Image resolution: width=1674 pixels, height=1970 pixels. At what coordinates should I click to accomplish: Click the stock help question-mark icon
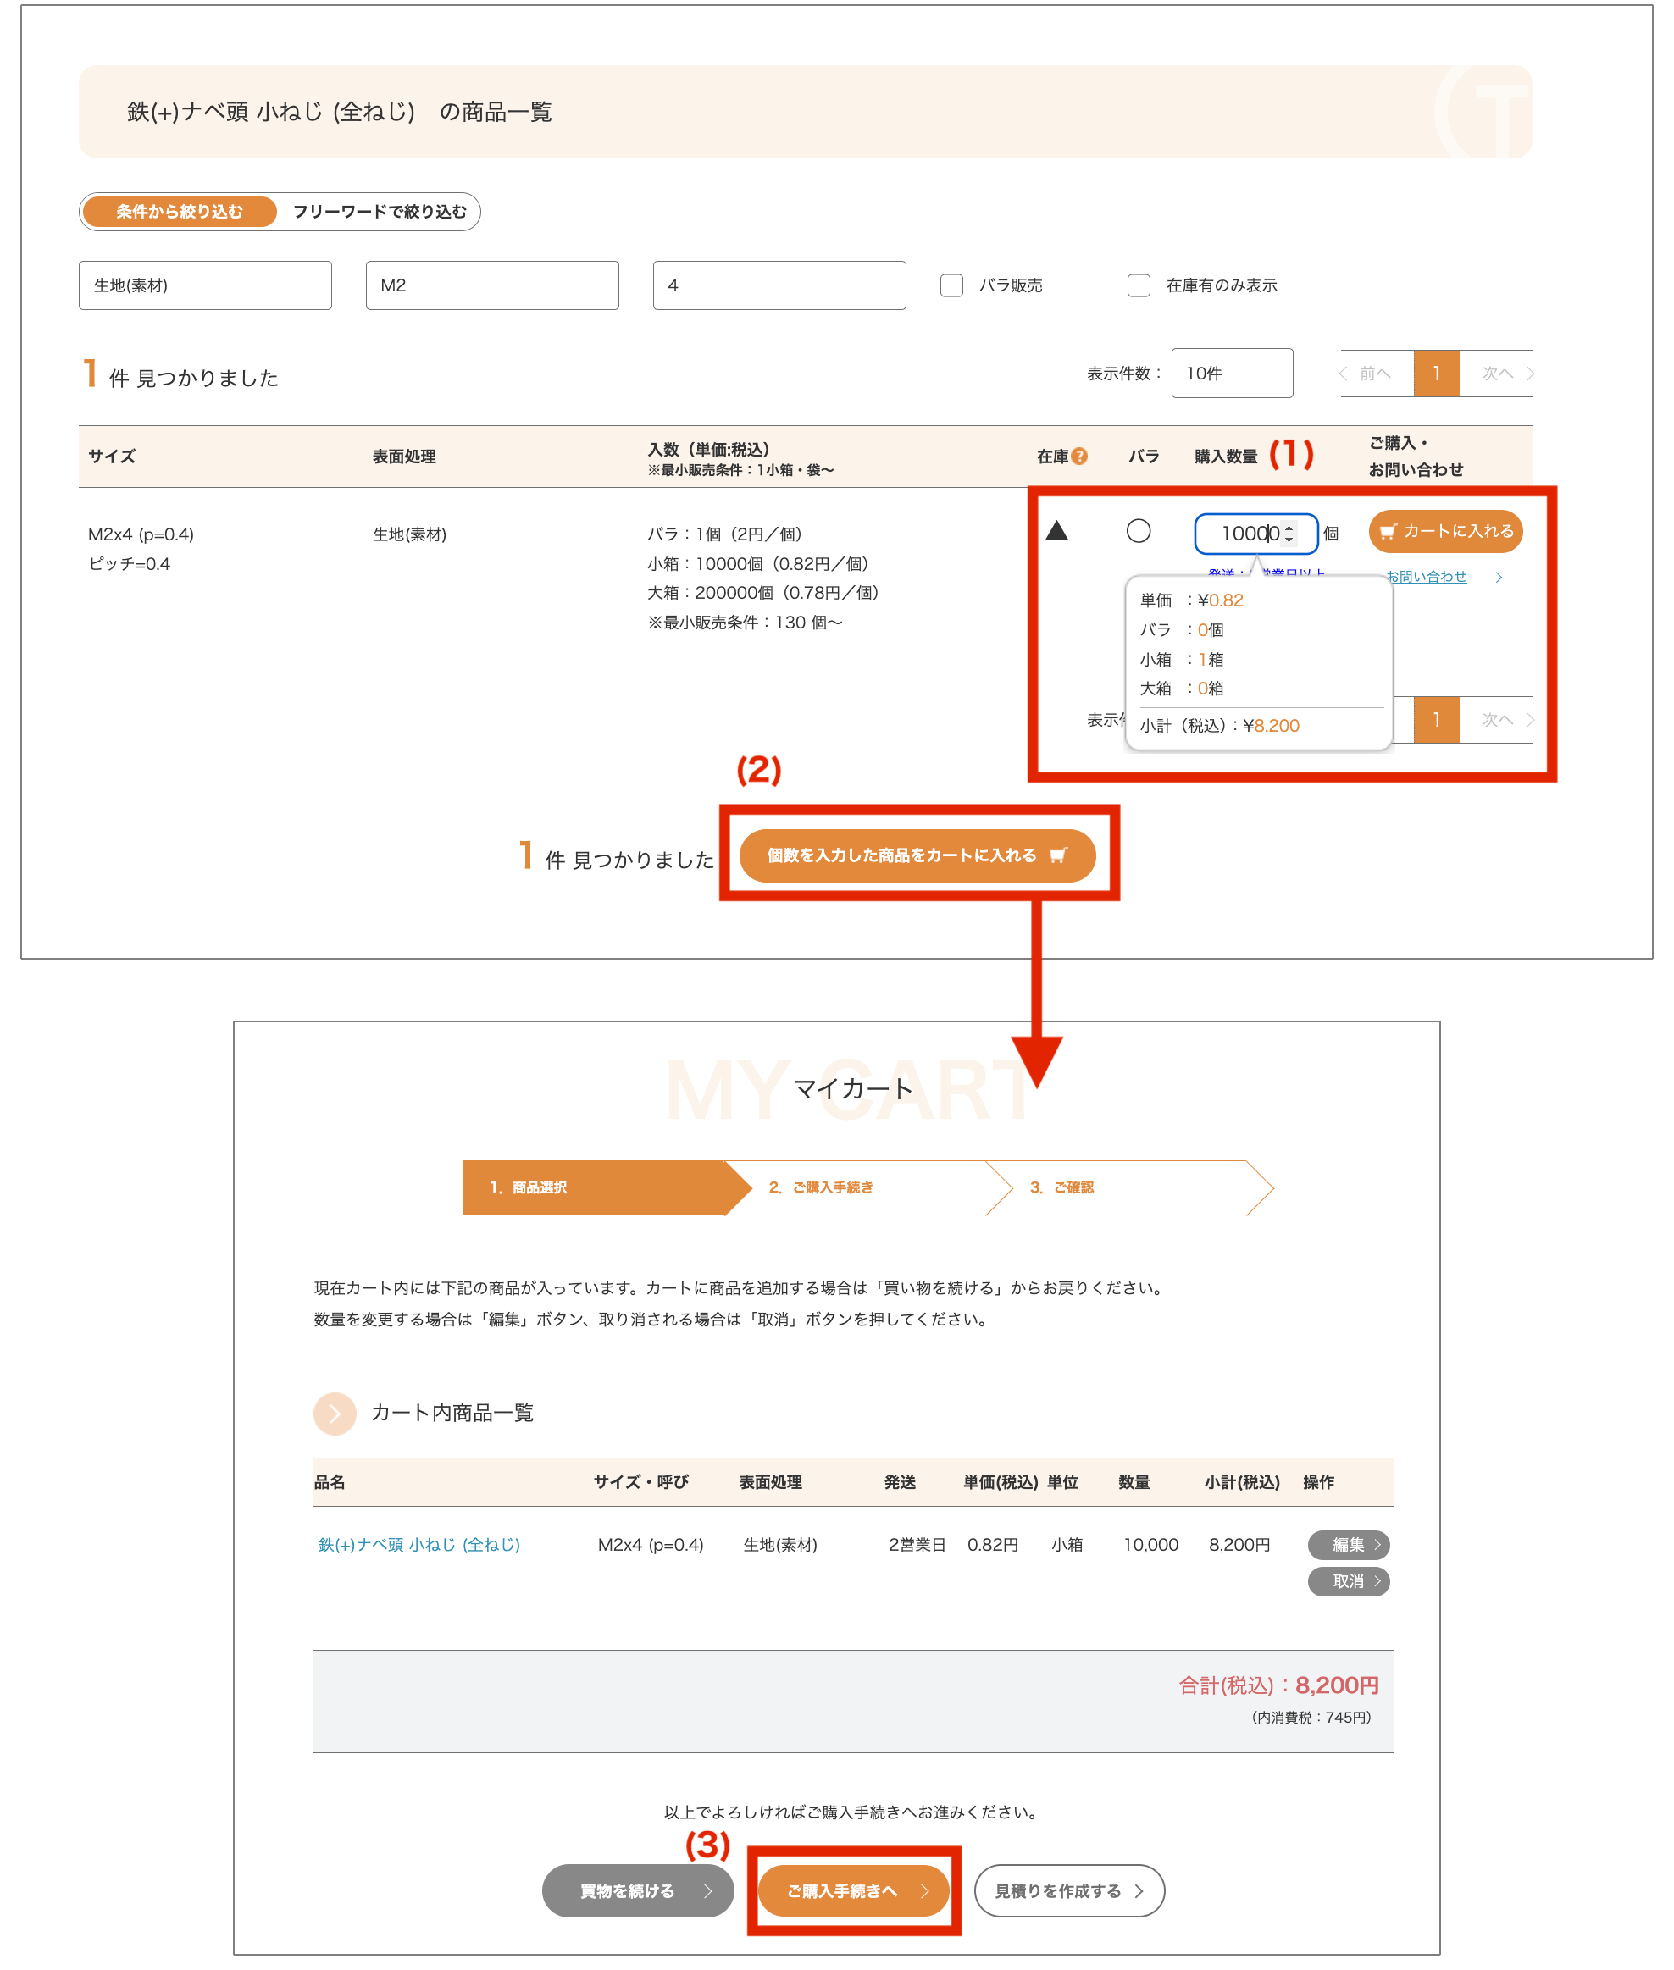[x=1079, y=457]
